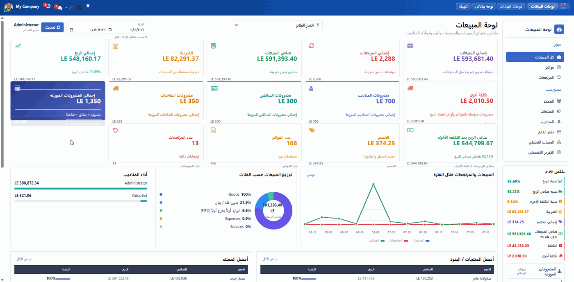Open the activities clock icon with badge 3
Viewport: 574px width, 282px height.
tap(48, 6)
